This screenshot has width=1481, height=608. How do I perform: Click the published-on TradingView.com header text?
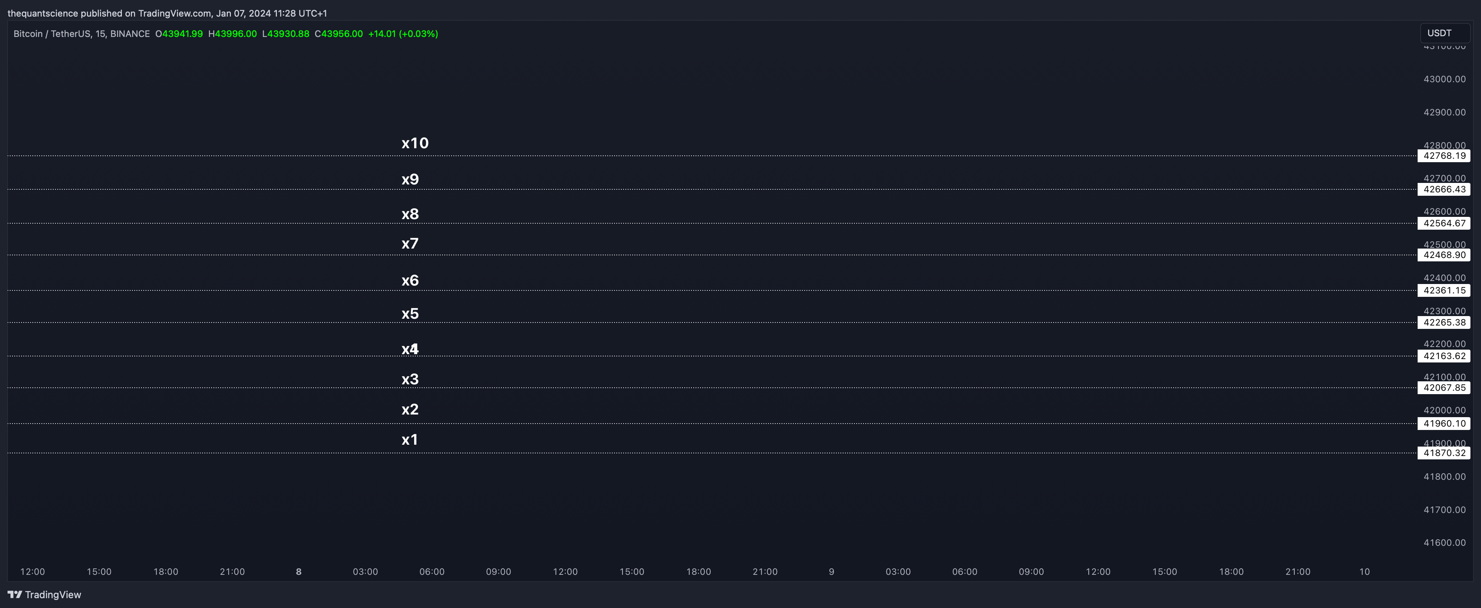coord(167,13)
